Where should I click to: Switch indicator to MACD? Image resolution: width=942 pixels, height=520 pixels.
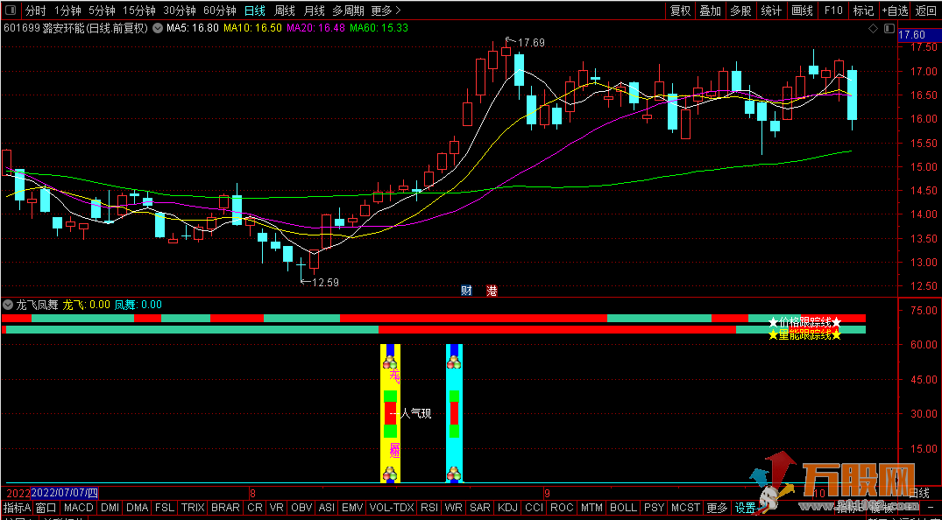click(x=78, y=508)
